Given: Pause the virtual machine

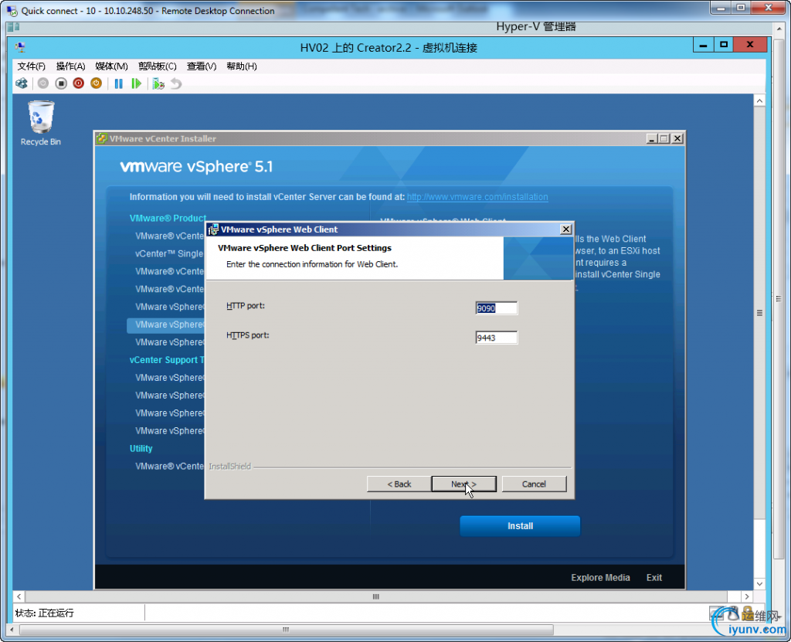Looking at the screenshot, I should (118, 83).
